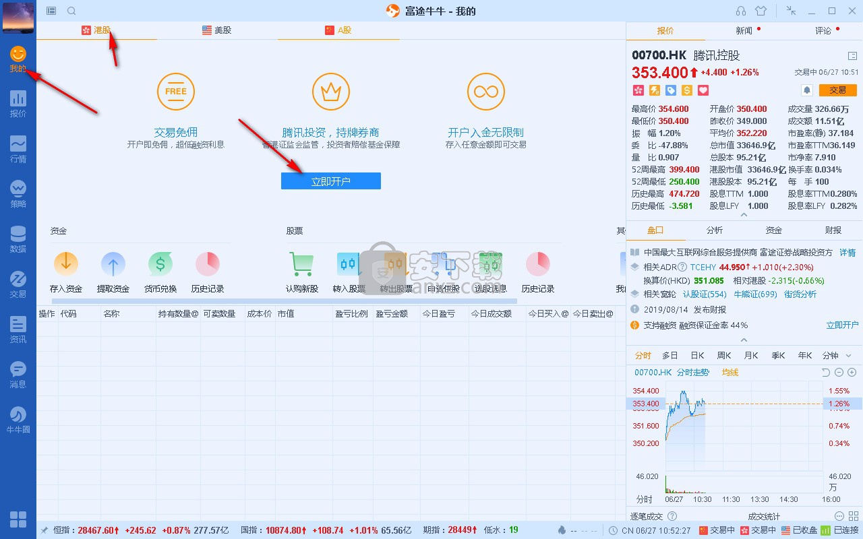Toggle the heart favorite icon for 00700.HK

703,90
